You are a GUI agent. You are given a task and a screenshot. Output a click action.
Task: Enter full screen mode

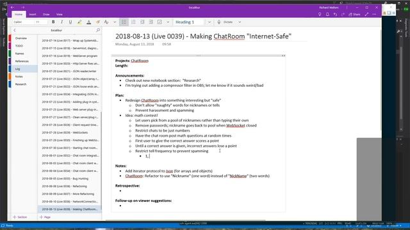[x=366, y=14]
